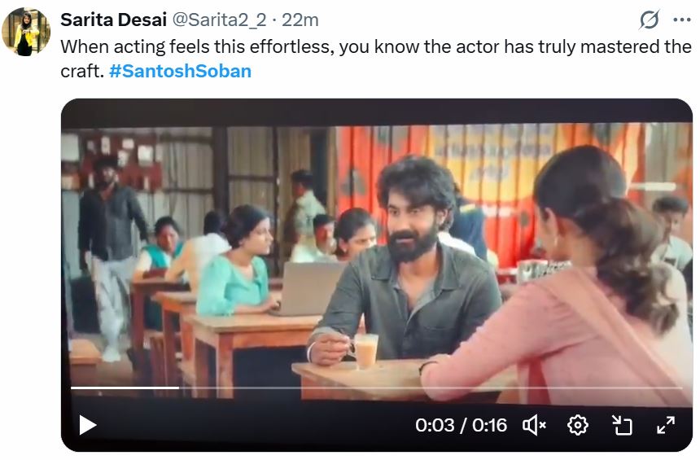Click the tweet text about effortless acting
700x460 pixels.
pyautogui.click(x=374, y=46)
